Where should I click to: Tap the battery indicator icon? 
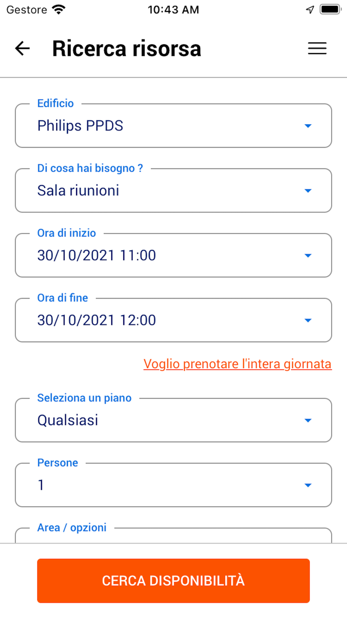point(330,9)
